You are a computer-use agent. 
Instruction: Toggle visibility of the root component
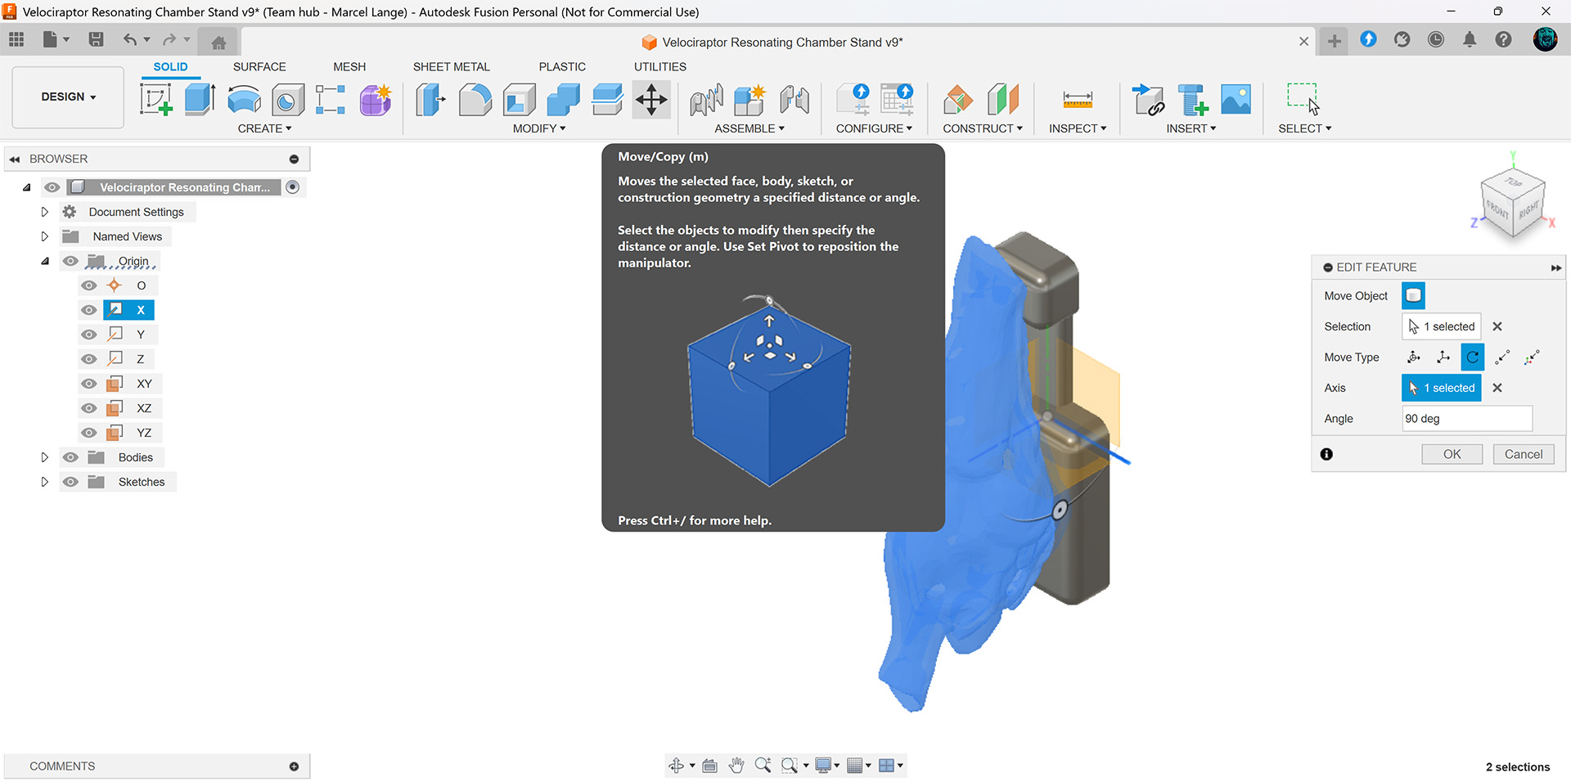52,187
